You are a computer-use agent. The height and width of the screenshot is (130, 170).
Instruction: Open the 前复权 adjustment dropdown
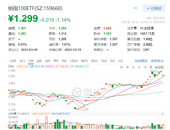coord(159,67)
